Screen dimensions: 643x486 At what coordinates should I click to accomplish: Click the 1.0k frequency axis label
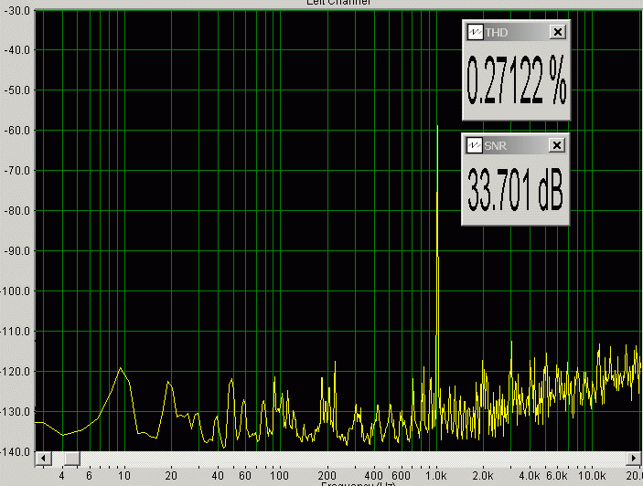(x=435, y=476)
